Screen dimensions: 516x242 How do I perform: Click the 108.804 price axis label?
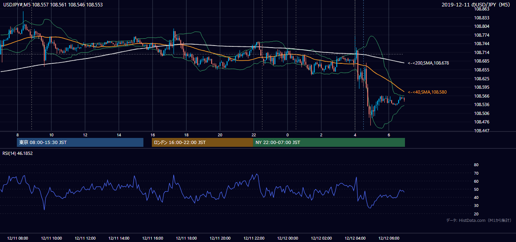[x=482, y=27]
